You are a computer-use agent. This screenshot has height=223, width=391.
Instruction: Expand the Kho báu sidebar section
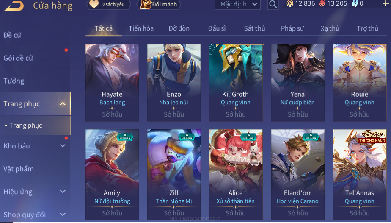pyautogui.click(x=63, y=146)
